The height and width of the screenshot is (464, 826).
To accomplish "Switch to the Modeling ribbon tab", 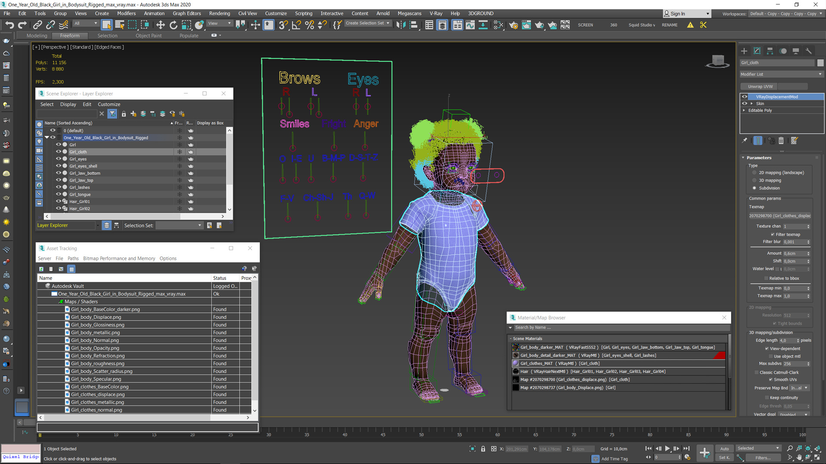I will [x=37, y=36].
